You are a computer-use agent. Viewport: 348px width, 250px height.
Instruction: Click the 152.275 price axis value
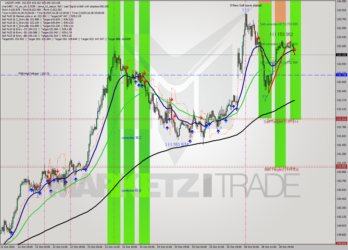tap(341, 100)
